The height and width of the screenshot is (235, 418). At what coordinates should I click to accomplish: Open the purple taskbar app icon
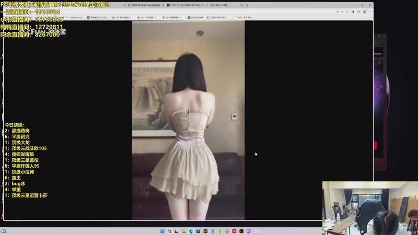coord(249,231)
